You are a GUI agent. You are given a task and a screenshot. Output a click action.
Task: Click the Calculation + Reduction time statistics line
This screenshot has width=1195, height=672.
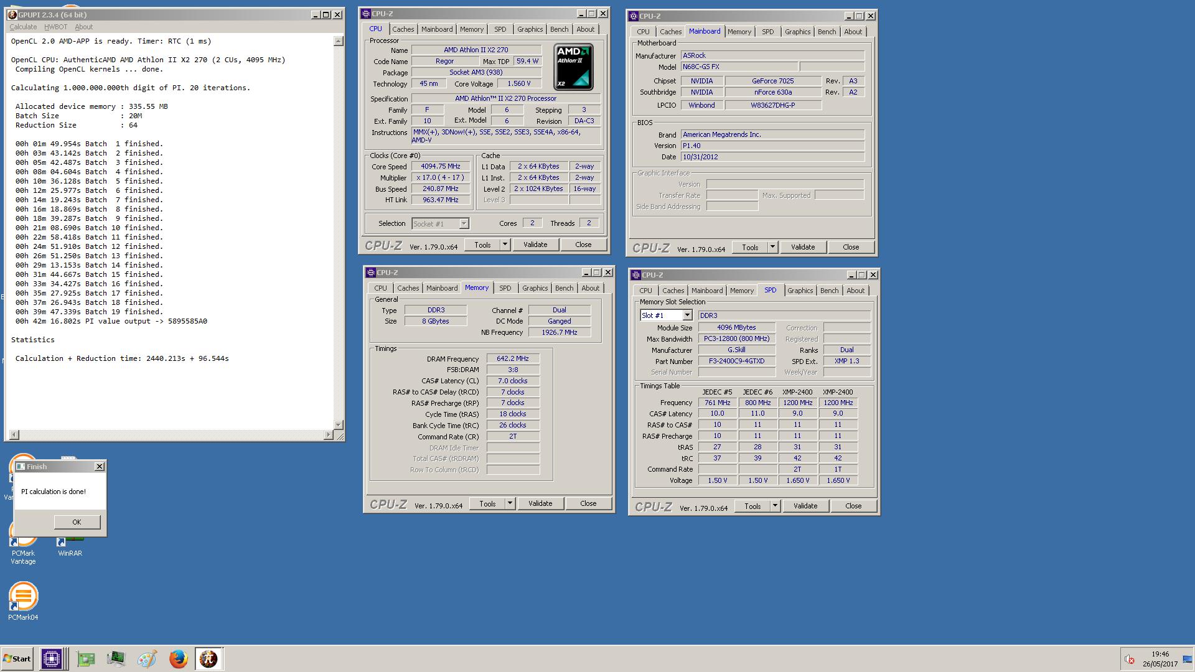[x=122, y=358]
